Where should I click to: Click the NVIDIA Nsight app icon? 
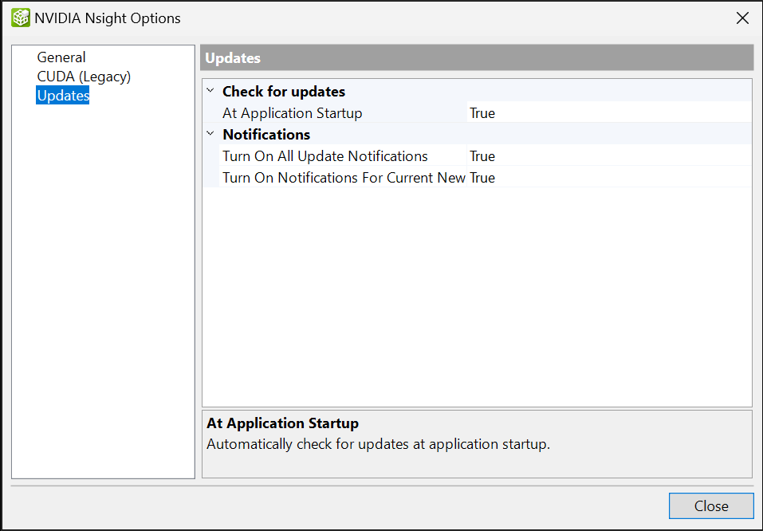21,18
